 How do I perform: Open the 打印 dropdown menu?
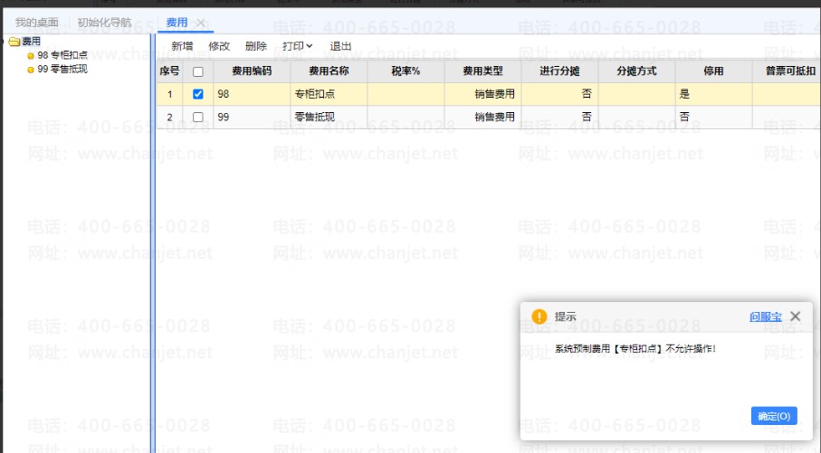(x=298, y=46)
